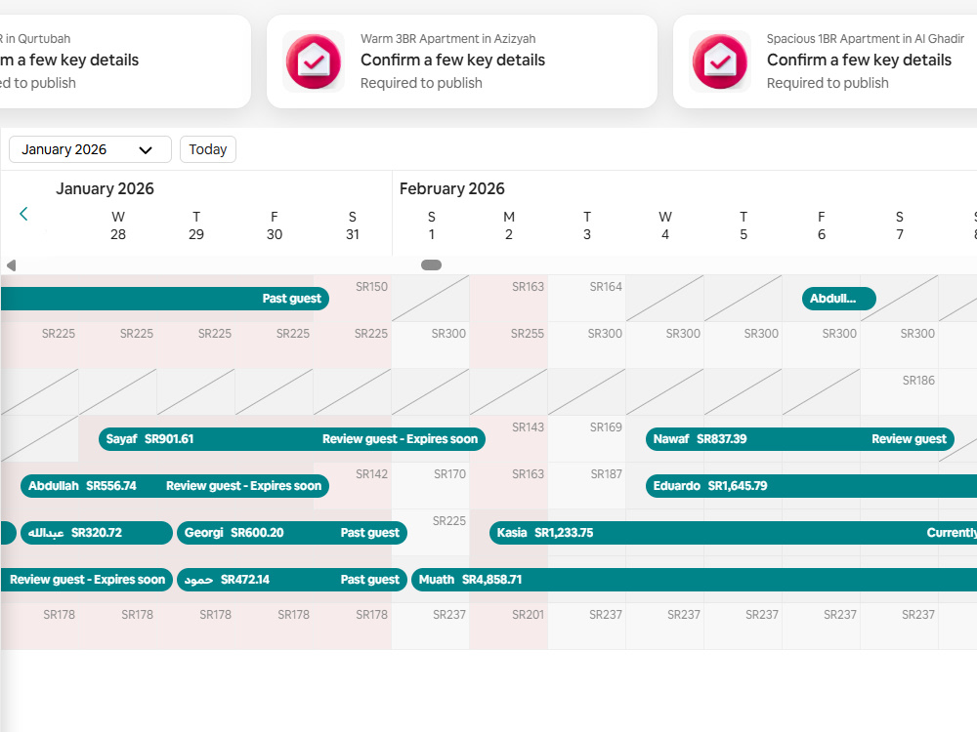Click Saturday 31 date header

point(353,225)
